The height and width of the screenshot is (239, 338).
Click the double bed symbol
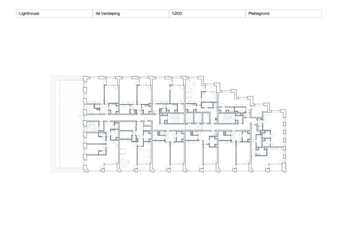pyautogui.click(x=146, y=154)
